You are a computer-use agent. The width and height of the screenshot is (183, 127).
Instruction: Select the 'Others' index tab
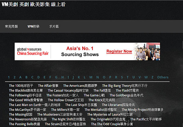pos(163,77)
